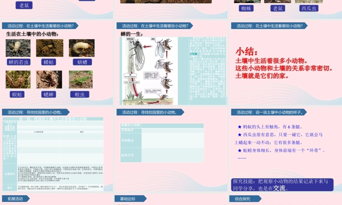Click the 发现地点 table row
The image size is (342, 205).
(x=162, y=130)
